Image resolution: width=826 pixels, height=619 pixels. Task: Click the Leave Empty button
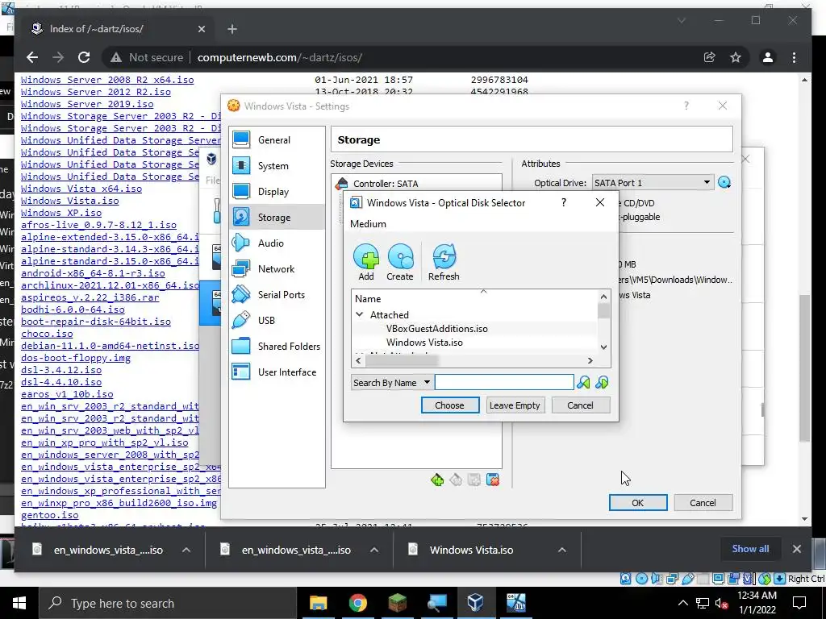point(515,405)
